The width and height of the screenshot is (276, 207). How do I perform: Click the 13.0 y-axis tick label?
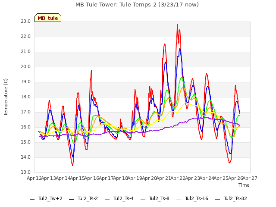[x=26, y=172]
